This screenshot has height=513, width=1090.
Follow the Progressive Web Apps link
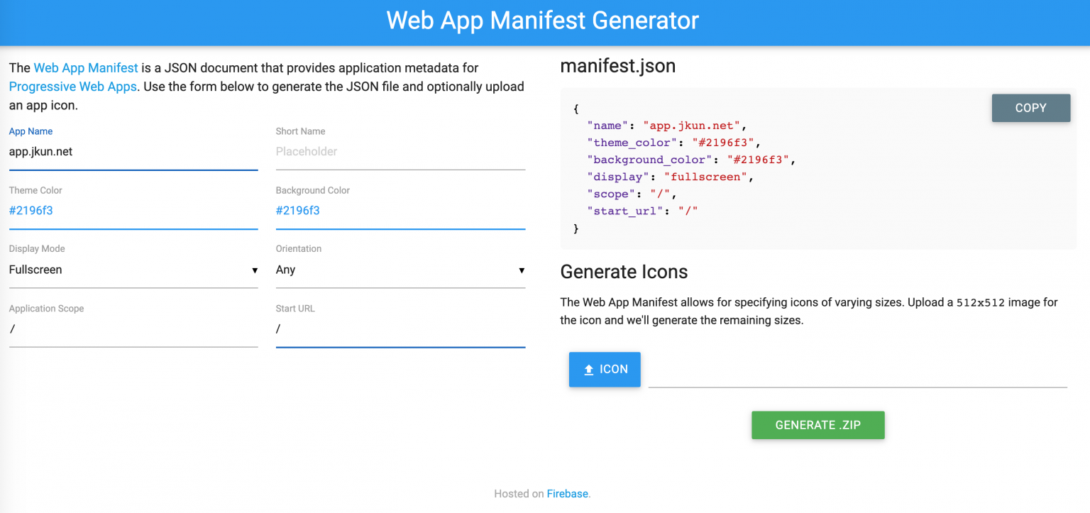[x=72, y=86]
